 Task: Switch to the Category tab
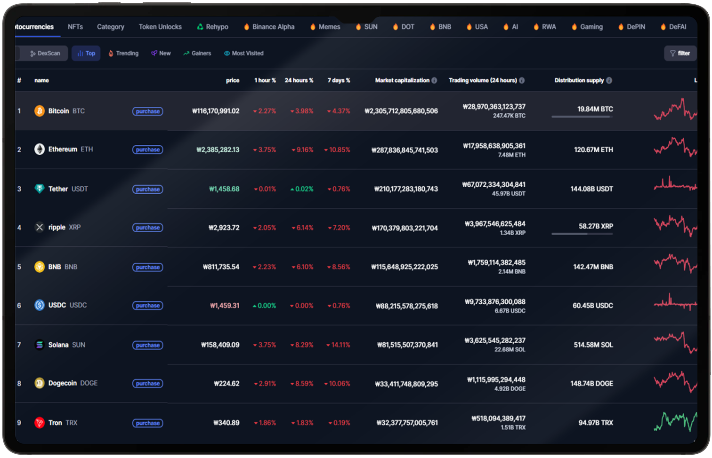111,27
